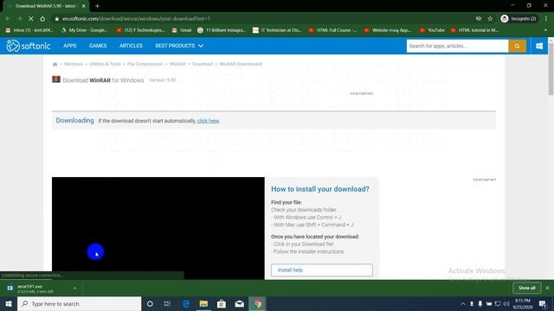554x311 pixels.
Task: Click the Softonic logo
Action: click(x=29, y=46)
